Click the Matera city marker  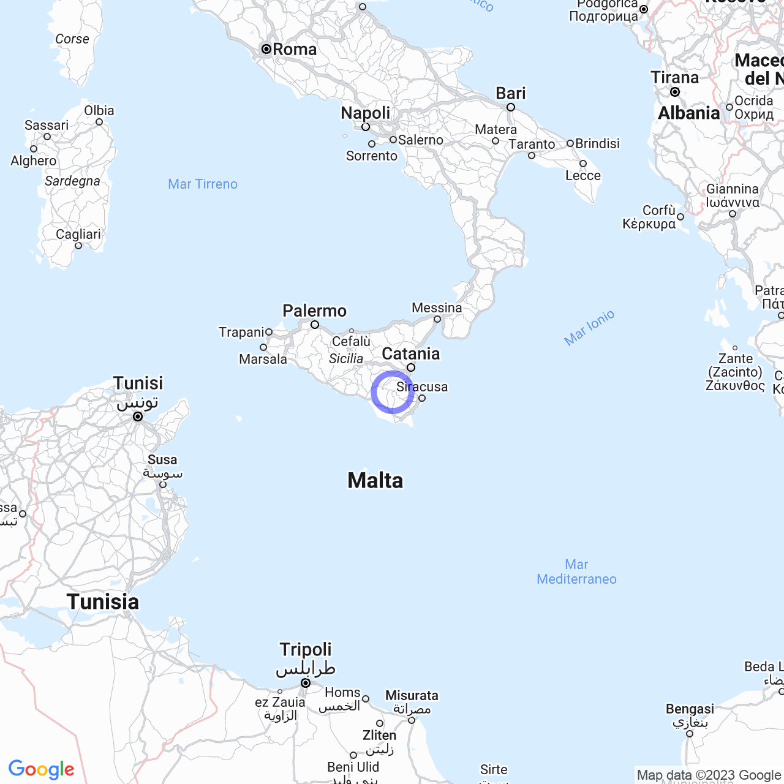pyautogui.click(x=496, y=141)
